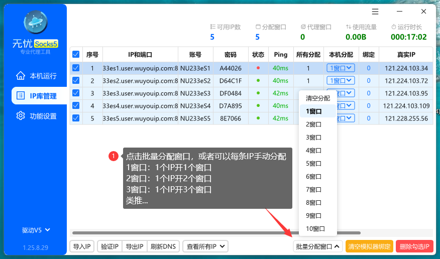The width and height of the screenshot is (440, 259).
Task: Select 3窗口 from the dropdown list
Action: pyautogui.click(x=314, y=138)
